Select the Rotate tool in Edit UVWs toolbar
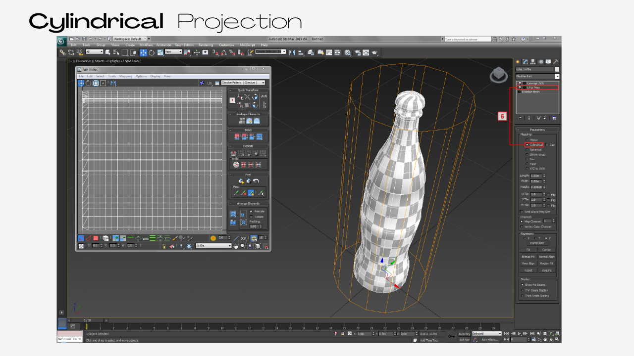This screenshot has height=356, width=634. (88, 83)
